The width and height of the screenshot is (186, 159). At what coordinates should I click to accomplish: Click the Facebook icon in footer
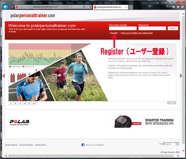(x=83, y=145)
